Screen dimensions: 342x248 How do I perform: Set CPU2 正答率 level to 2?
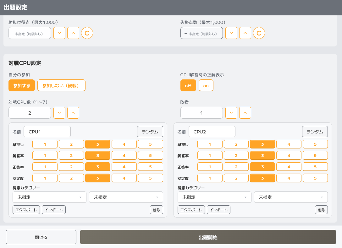[x=236, y=167]
